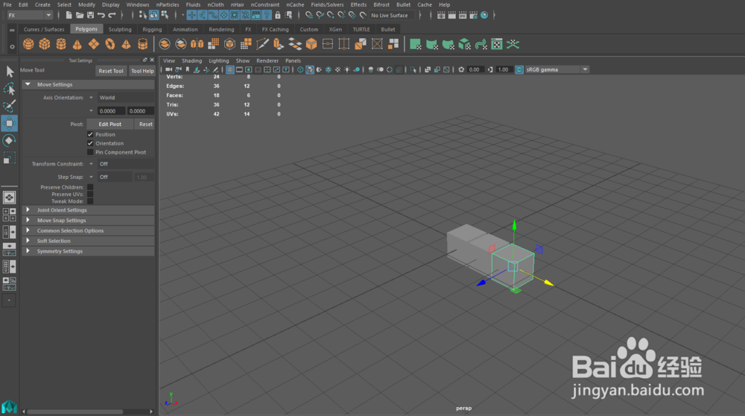
Task: Open the Modify menu
Action: 86,4
